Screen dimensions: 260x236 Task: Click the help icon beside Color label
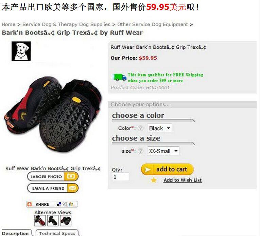coord(141,128)
